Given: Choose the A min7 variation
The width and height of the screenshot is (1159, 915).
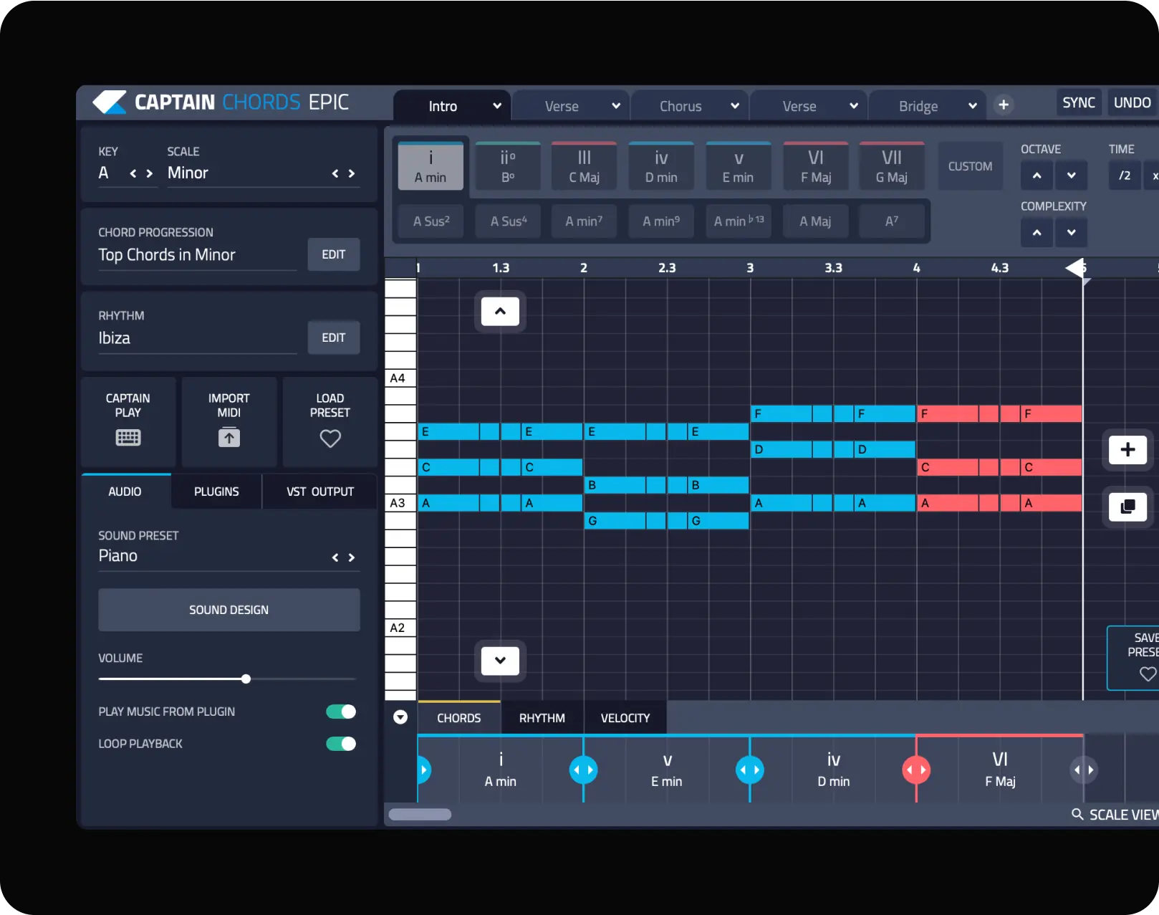Looking at the screenshot, I should click(584, 221).
